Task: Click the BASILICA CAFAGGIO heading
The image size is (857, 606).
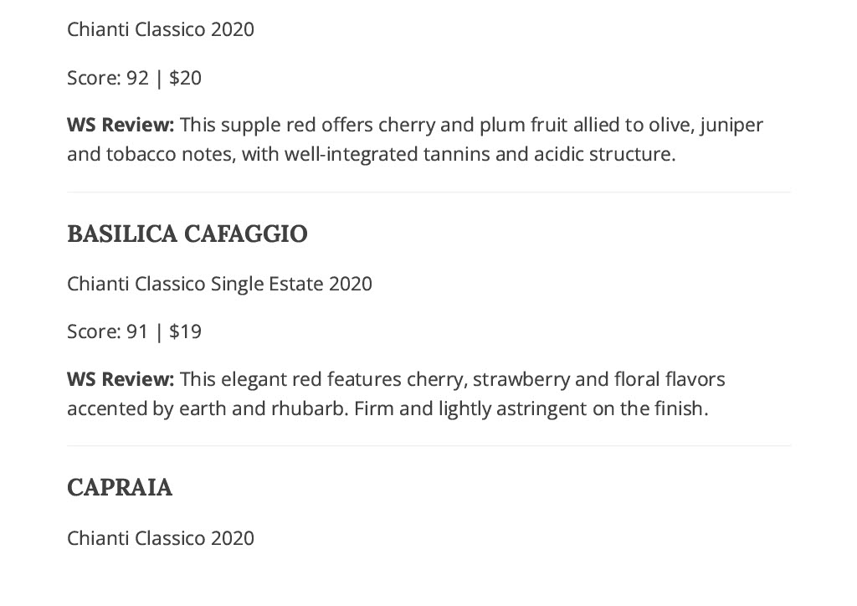Action: click(x=187, y=234)
